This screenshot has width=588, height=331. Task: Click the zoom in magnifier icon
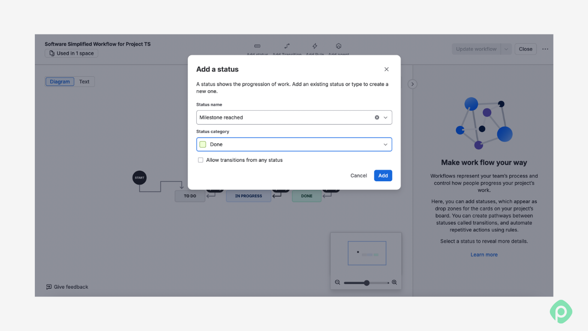click(x=394, y=283)
